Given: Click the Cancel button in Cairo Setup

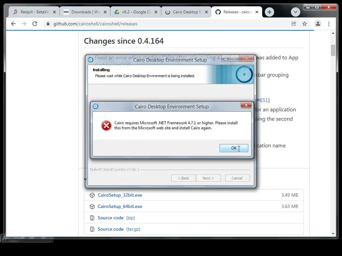Looking at the screenshot, I should click(237, 178).
